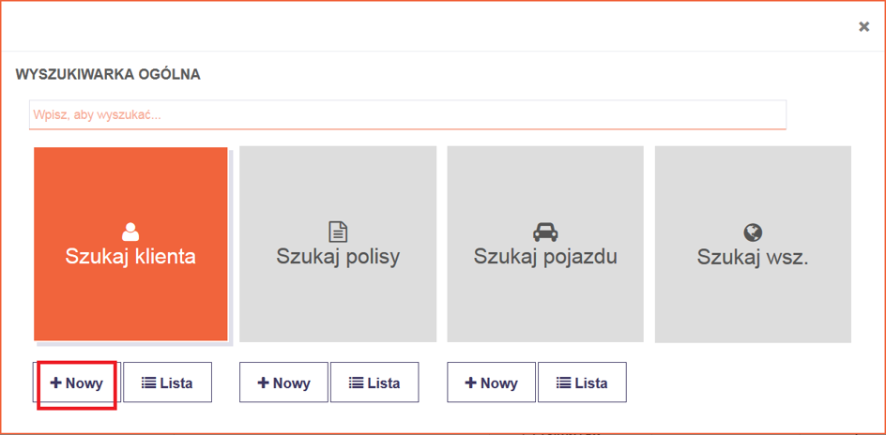Select the Szukaj wsz. label text

tap(753, 257)
